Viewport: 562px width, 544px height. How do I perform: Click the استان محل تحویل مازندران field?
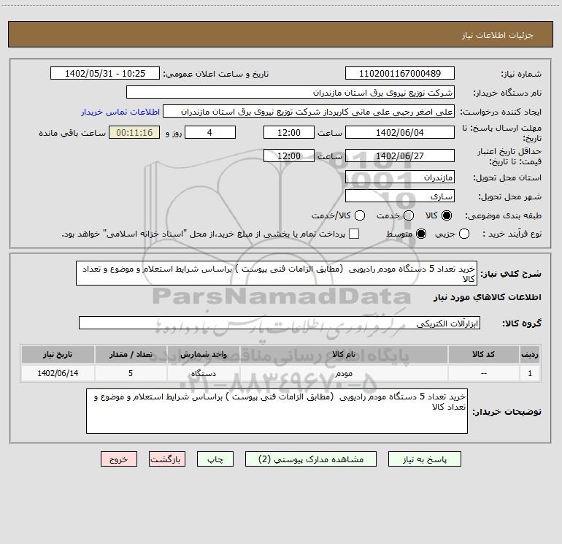(x=400, y=177)
